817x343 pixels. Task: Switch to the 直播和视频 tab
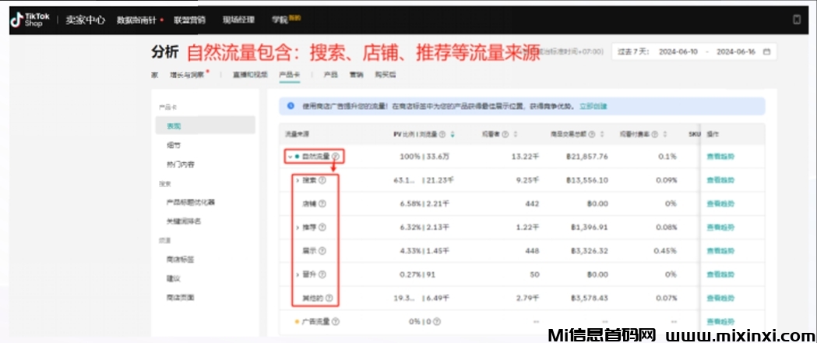tap(248, 75)
